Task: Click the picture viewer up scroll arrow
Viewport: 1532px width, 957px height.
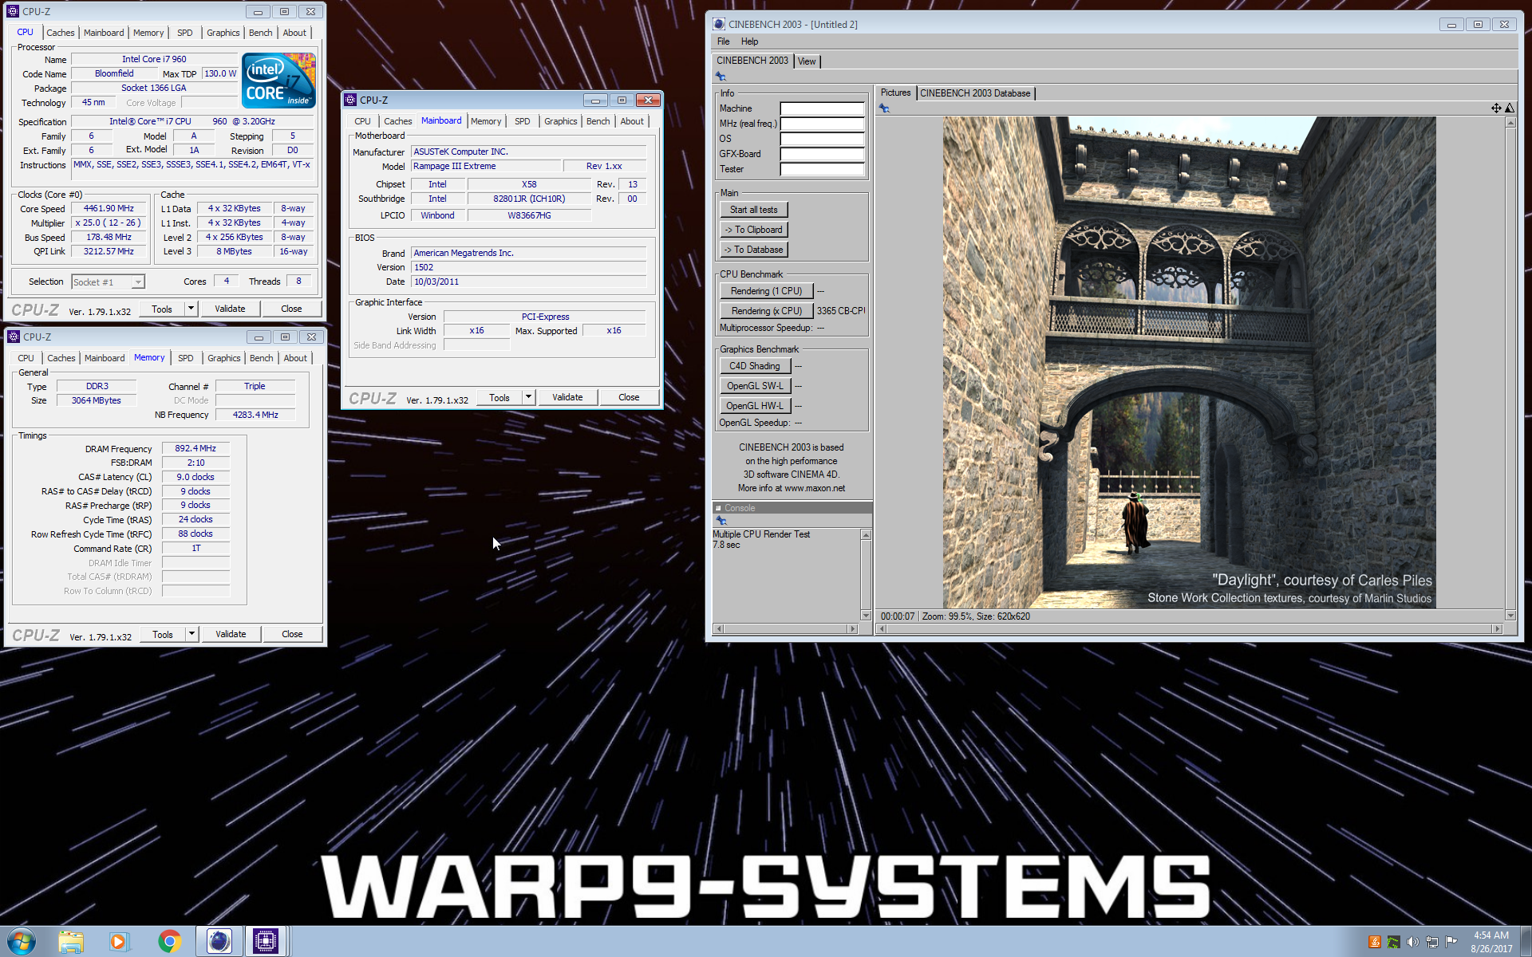Action: click(x=1510, y=122)
